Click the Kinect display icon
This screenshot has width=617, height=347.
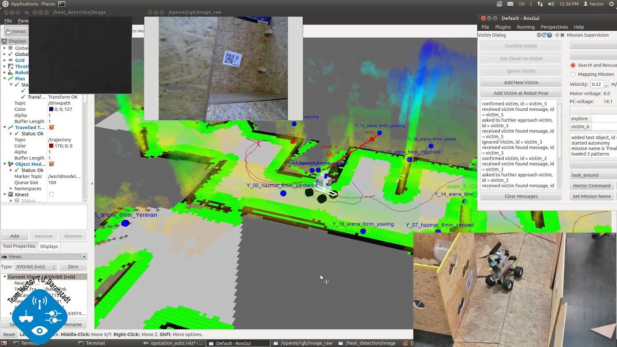click(x=11, y=194)
